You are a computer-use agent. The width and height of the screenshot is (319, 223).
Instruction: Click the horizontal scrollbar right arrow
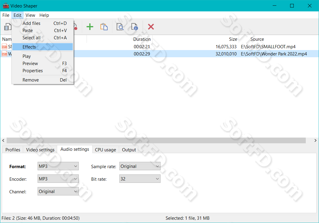(x=315, y=140)
